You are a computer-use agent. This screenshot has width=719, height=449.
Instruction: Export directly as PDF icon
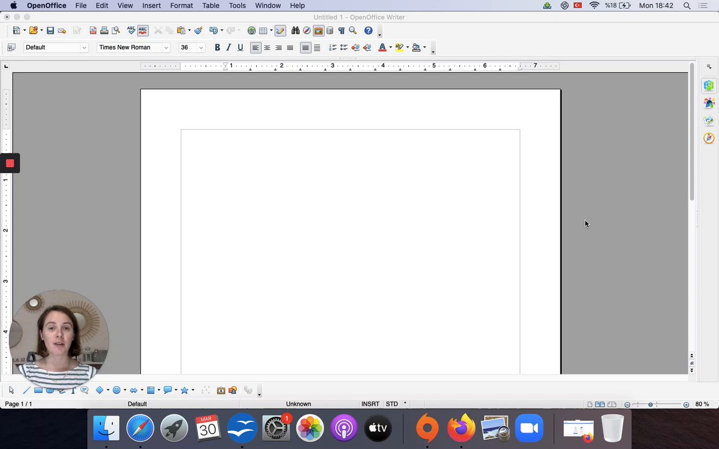(x=93, y=30)
